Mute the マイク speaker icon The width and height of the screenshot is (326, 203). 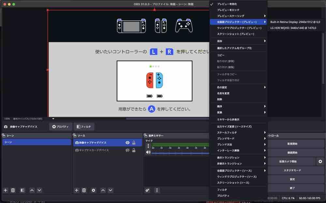[x=148, y=152]
